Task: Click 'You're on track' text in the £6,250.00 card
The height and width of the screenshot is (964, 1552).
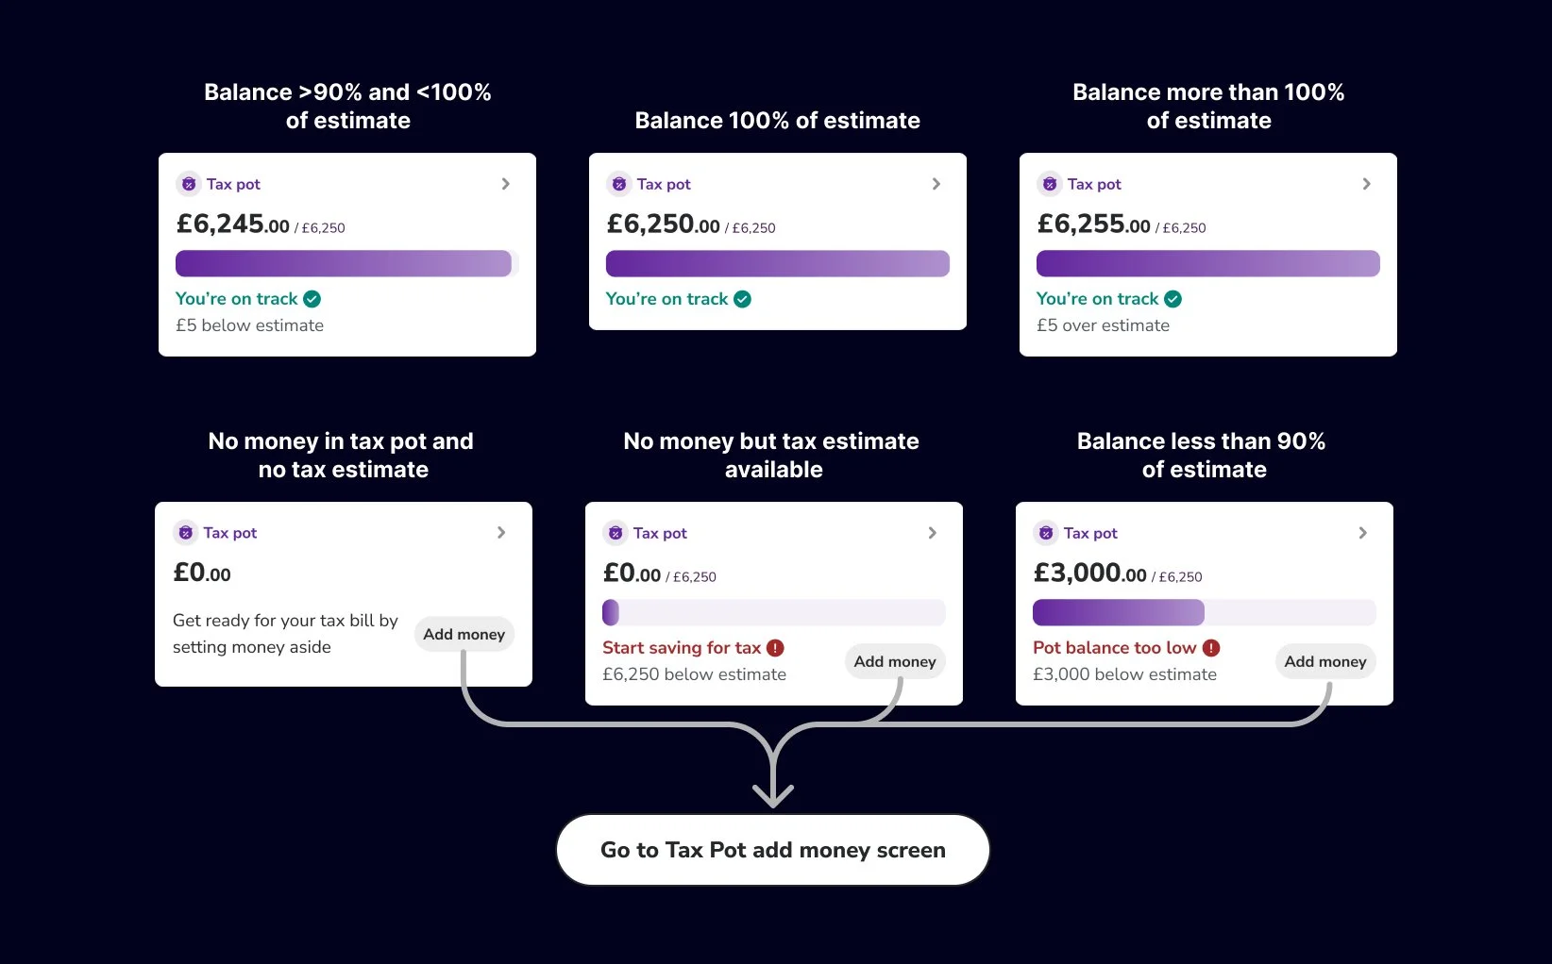Action: point(667,299)
